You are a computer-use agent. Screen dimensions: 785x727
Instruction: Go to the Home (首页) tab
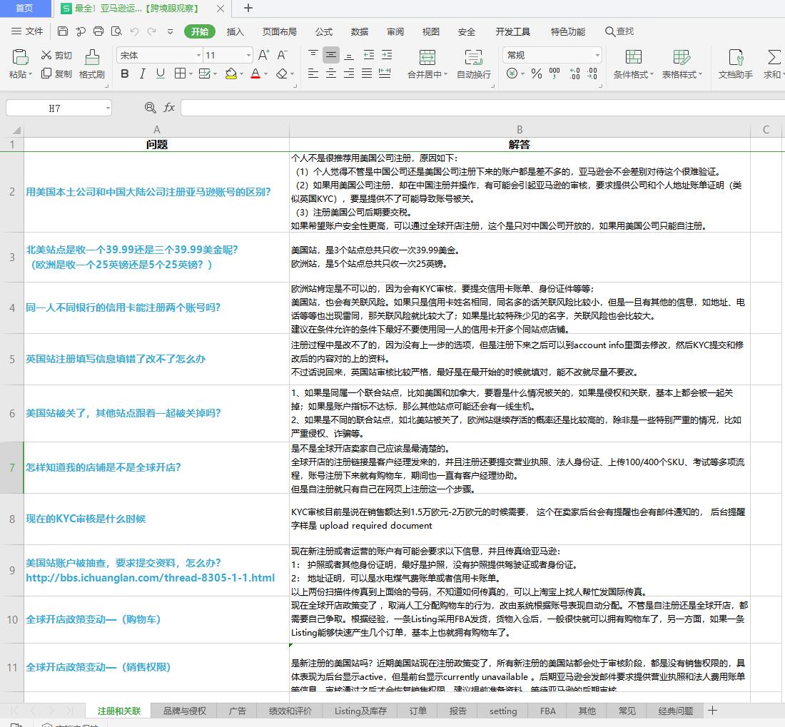pos(24,8)
